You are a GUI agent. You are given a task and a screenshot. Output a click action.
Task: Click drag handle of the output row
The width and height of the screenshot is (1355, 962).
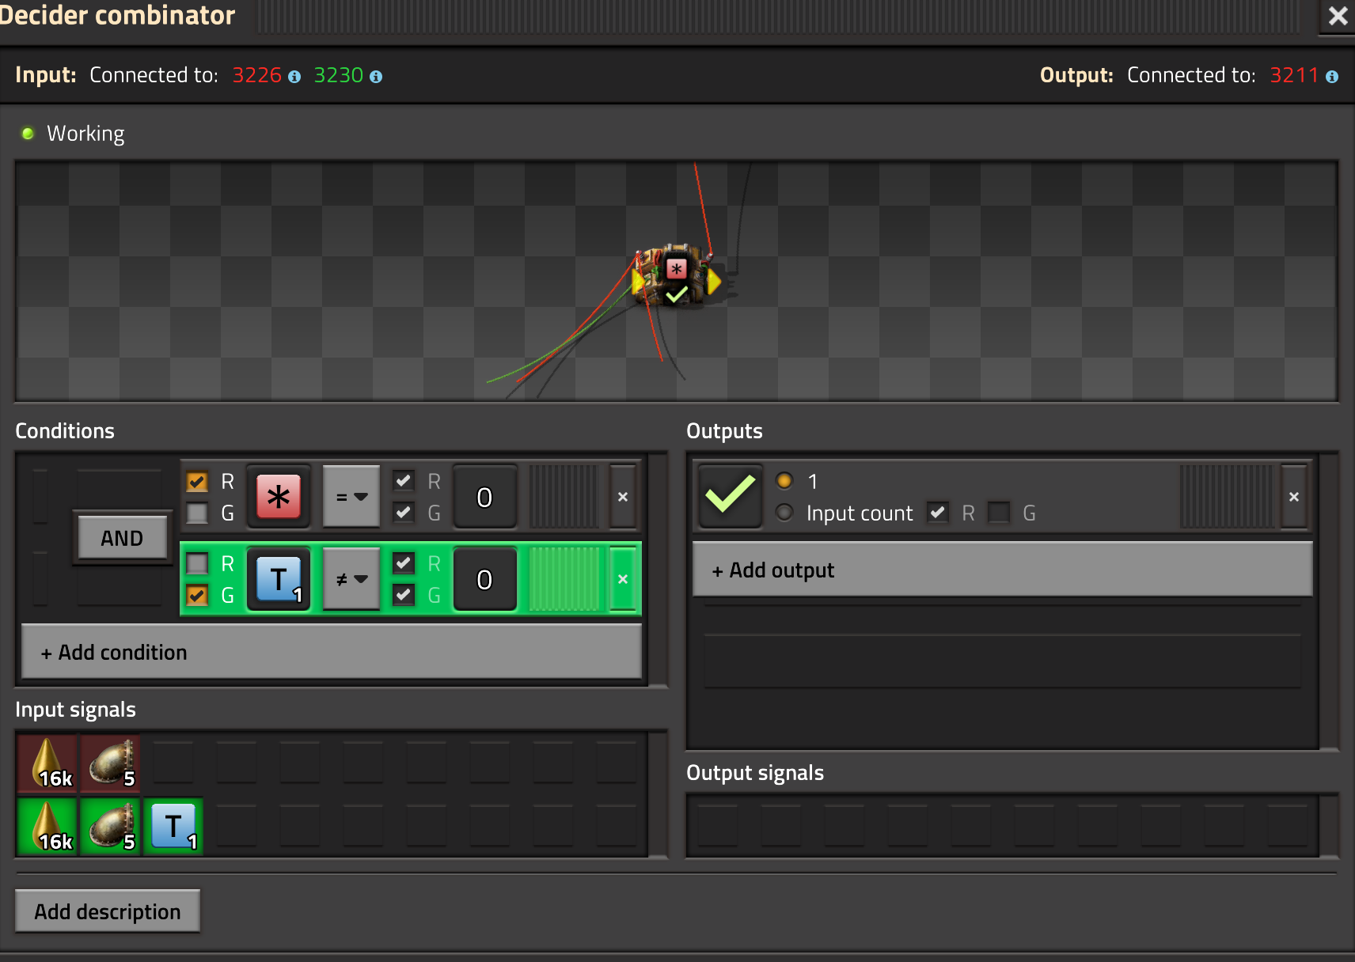click(1227, 497)
